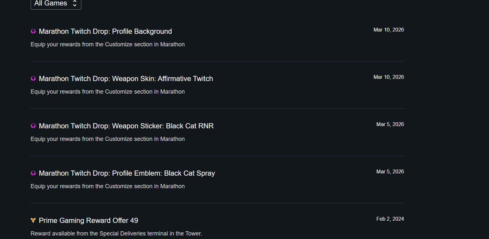
Task: Click the date next to Affirmative Twitch skin
Action: click(x=388, y=77)
